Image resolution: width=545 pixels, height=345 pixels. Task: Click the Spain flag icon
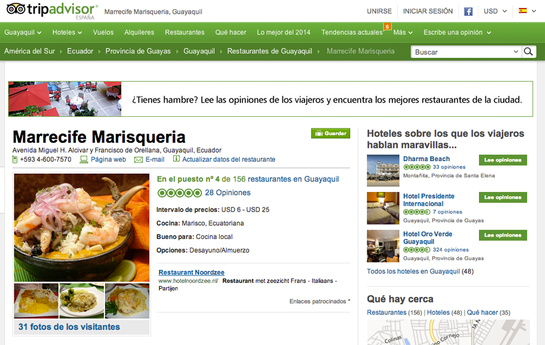pos(523,11)
